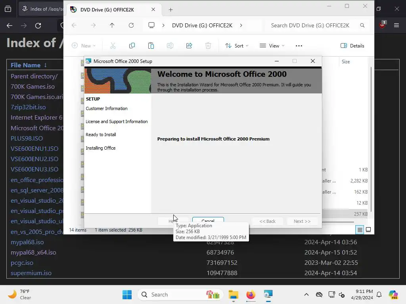Click the Paste icon in Explorer toolbar
The height and width of the screenshot is (304, 406).
[x=151, y=46]
